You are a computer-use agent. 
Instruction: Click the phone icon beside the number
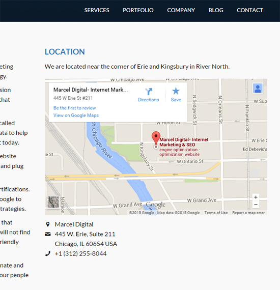pos(48,253)
